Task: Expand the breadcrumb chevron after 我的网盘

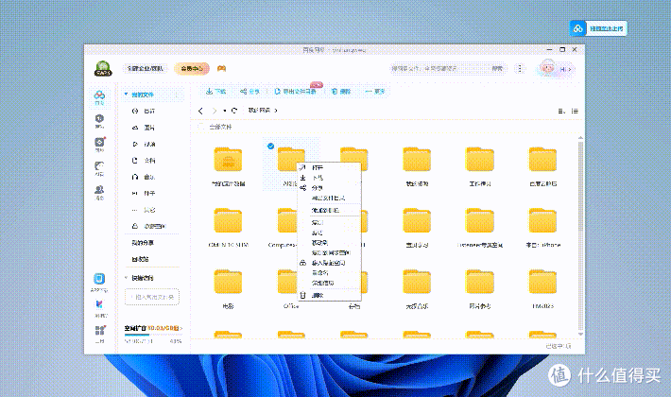Action: (276, 111)
